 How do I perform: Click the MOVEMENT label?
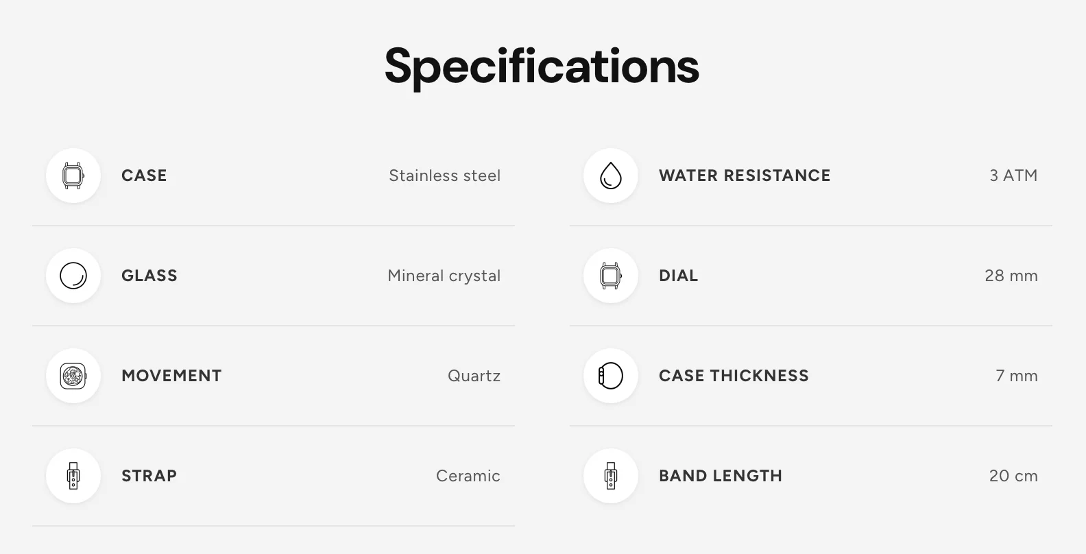(x=171, y=376)
